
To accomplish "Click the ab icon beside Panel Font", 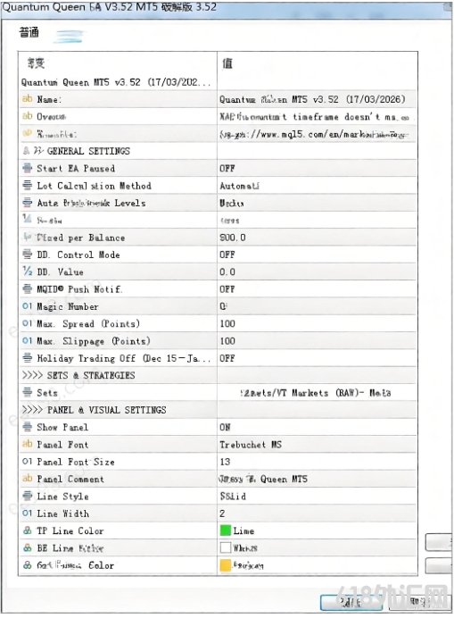I will (27, 444).
